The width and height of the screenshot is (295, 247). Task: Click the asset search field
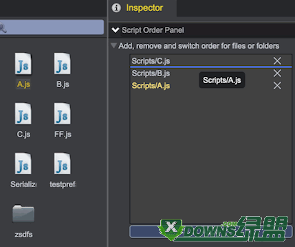(52, 27)
